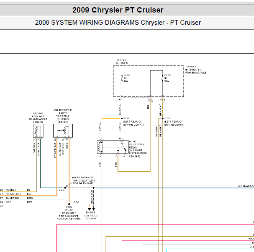
Task: Click the "HOT AT ALL TIMES" label
Action: [x=122, y=62]
